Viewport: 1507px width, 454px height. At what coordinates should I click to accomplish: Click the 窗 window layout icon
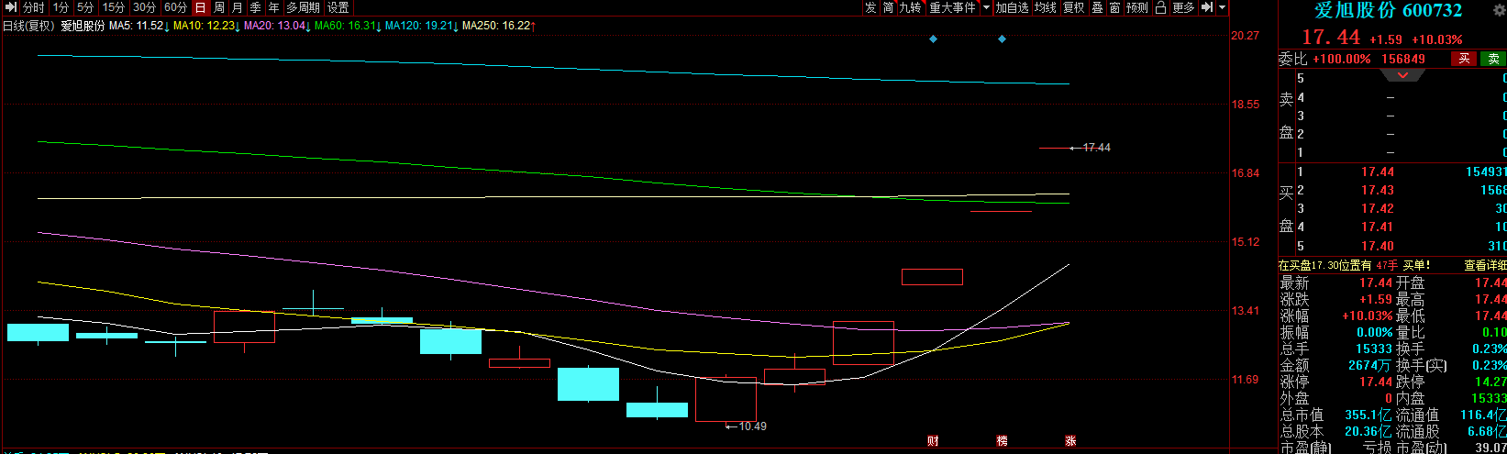[1114, 7]
